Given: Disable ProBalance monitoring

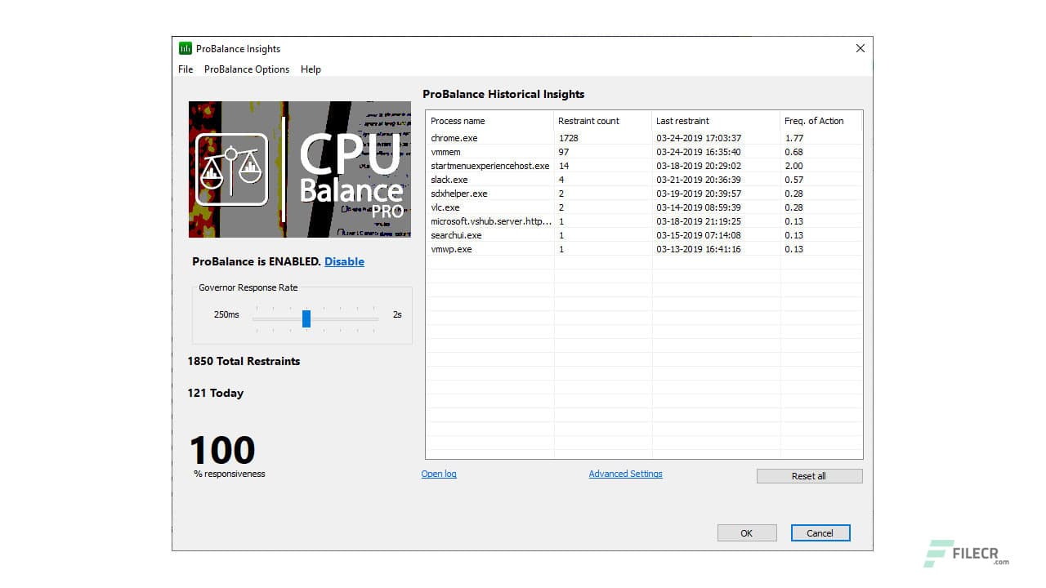Looking at the screenshot, I should [x=344, y=261].
